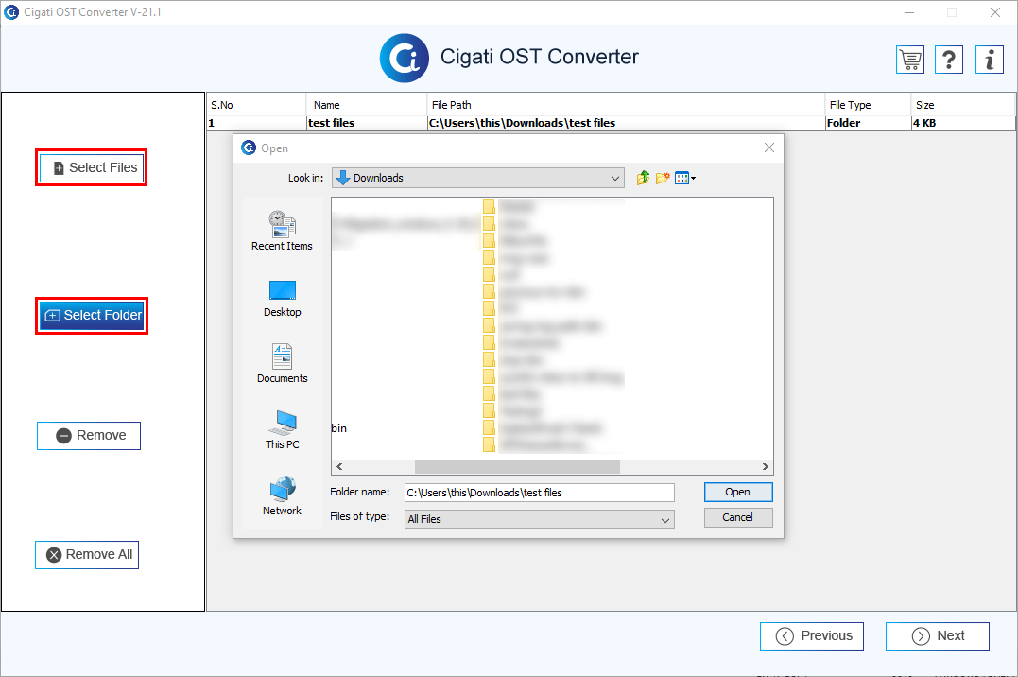Image resolution: width=1018 pixels, height=677 pixels.
Task: Click the file list left scroll arrow
Action: coord(339,466)
